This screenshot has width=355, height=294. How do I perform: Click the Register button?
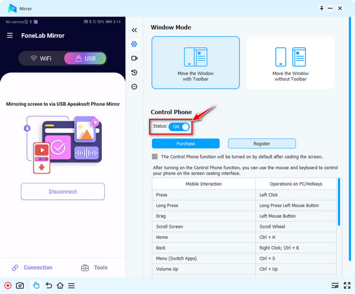(262, 144)
